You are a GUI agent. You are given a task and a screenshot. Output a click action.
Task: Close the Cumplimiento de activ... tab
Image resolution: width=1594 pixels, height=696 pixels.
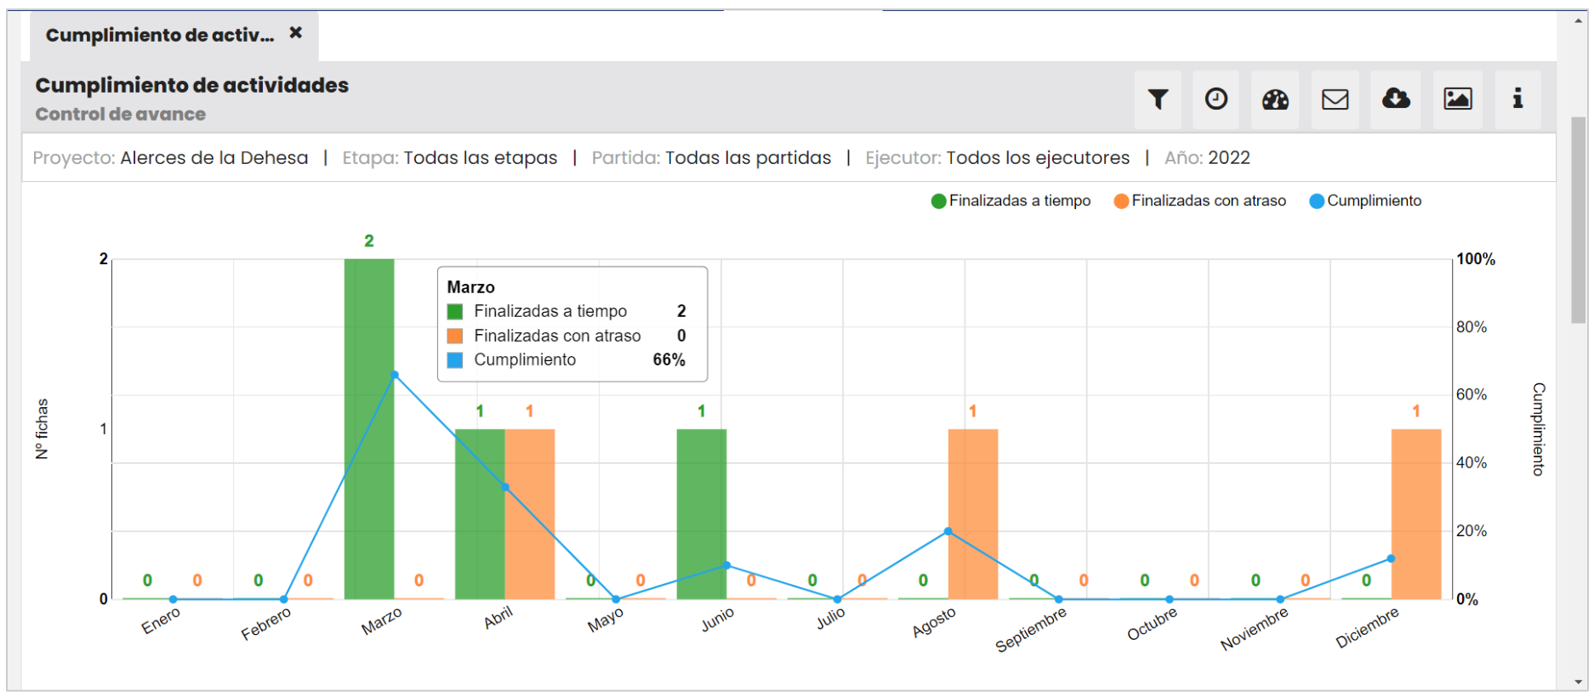pyautogui.click(x=296, y=32)
